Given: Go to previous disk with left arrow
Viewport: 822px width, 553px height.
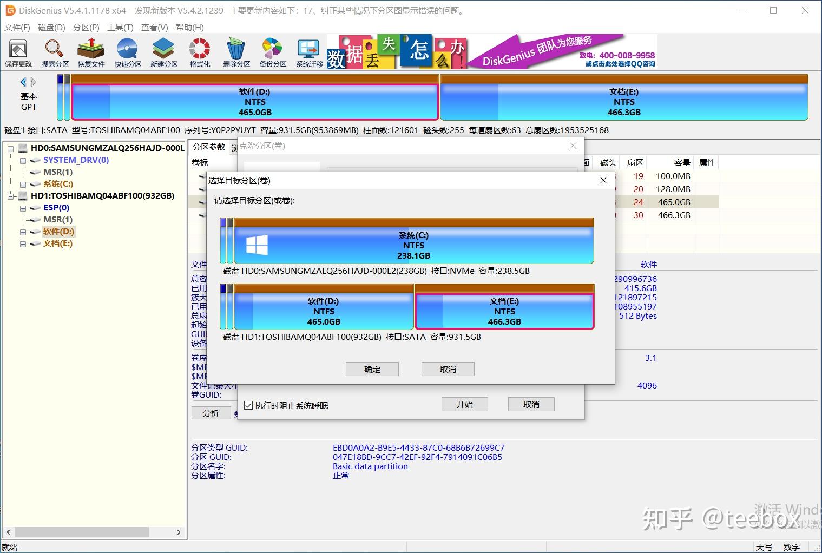Looking at the screenshot, I should pyautogui.click(x=23, y=82).
